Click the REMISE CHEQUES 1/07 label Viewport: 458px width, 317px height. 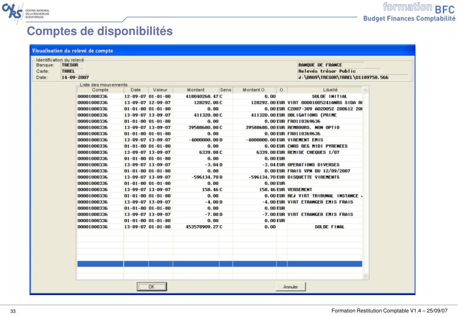click(x=313, y=152)
